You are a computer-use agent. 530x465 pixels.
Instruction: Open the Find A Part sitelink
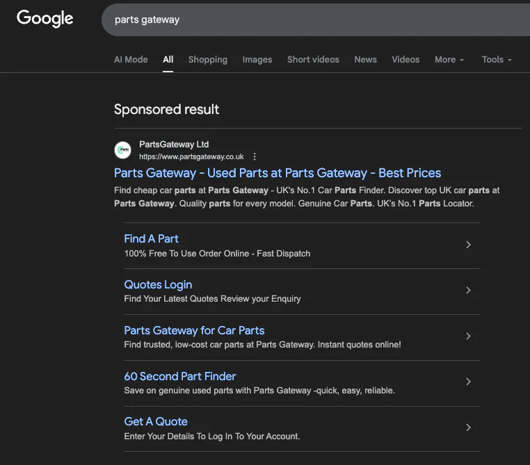(151, 238)
